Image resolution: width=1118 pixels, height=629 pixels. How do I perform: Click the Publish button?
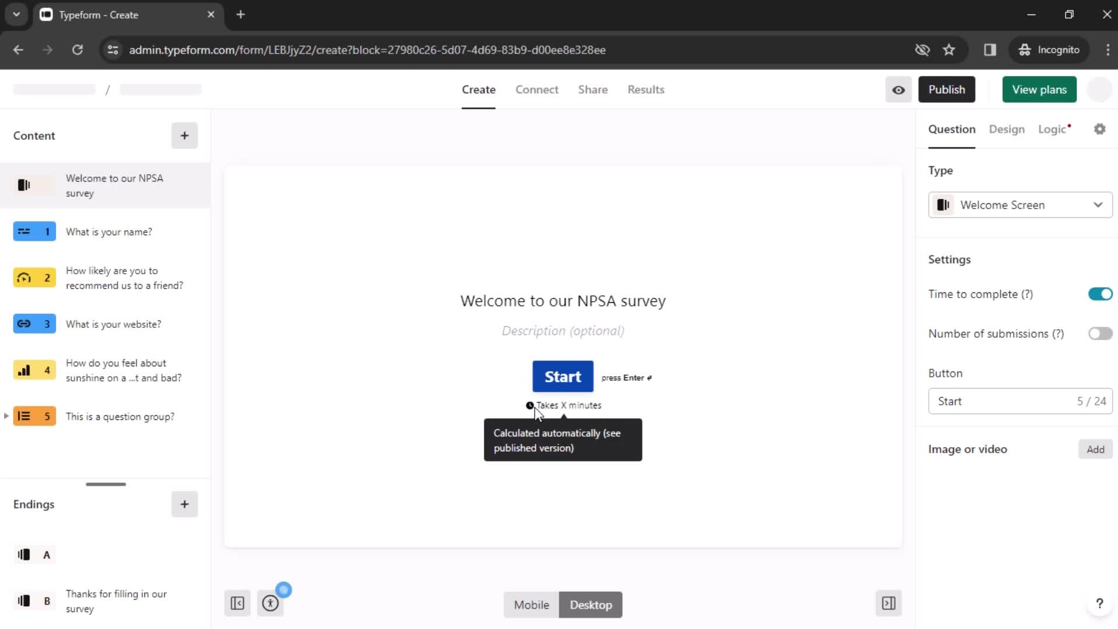947,89
